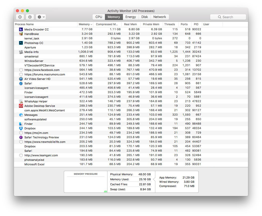Sort by Ports column header
Screen dimensions: 262x216
(x=185, y=24)
